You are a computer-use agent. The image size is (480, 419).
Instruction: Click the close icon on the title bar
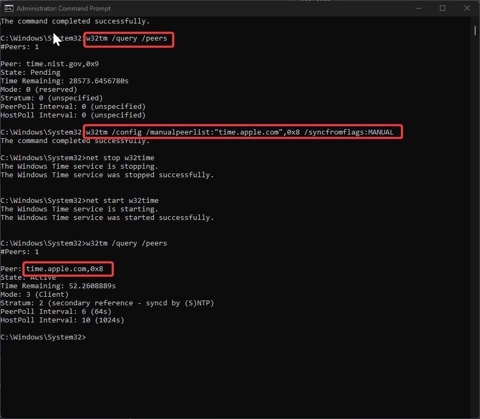coord(467,8)
